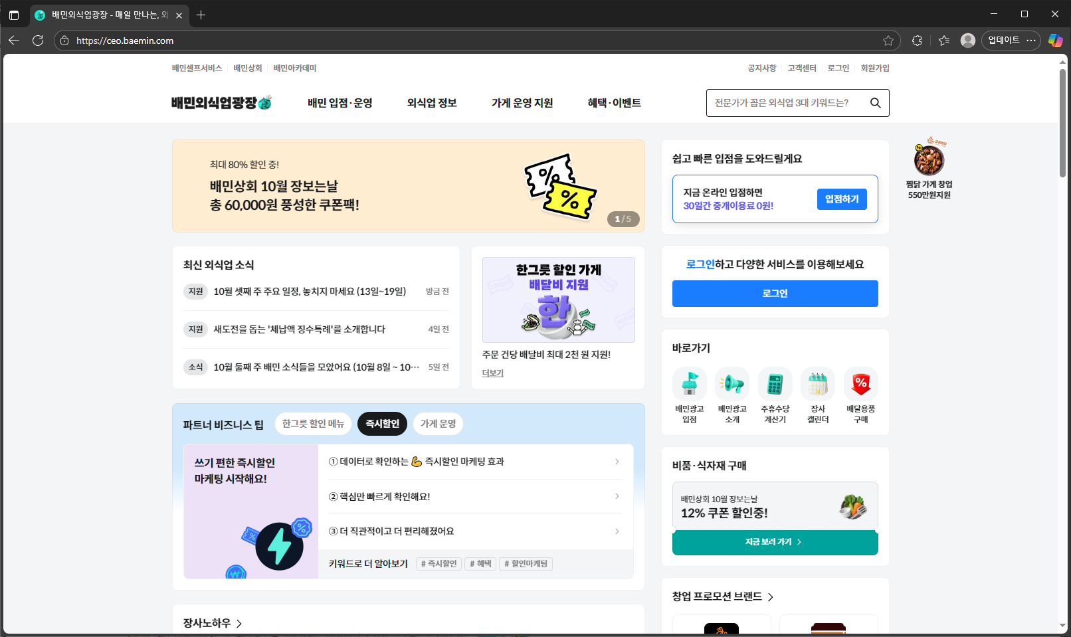1071x637 pixels.
Task: Expand the 장사노하우 section arrow
Action: [239, 624]
